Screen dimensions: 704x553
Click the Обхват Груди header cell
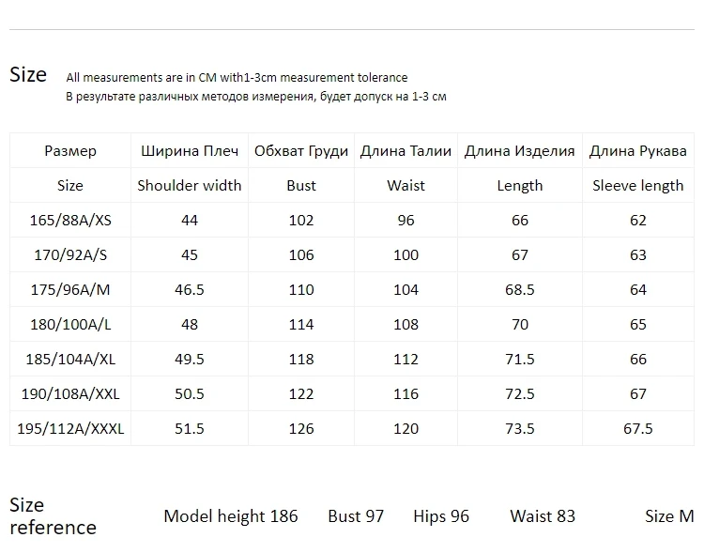[x=301, y=151]
